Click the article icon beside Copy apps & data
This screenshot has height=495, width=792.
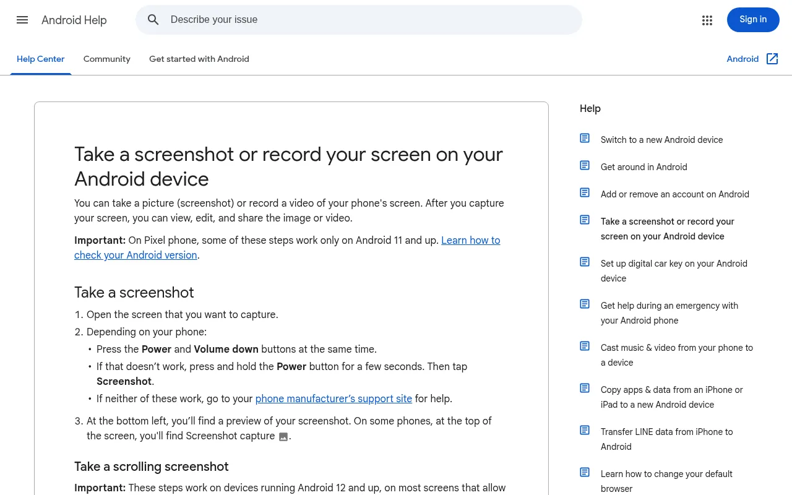(x=585, y=388)
